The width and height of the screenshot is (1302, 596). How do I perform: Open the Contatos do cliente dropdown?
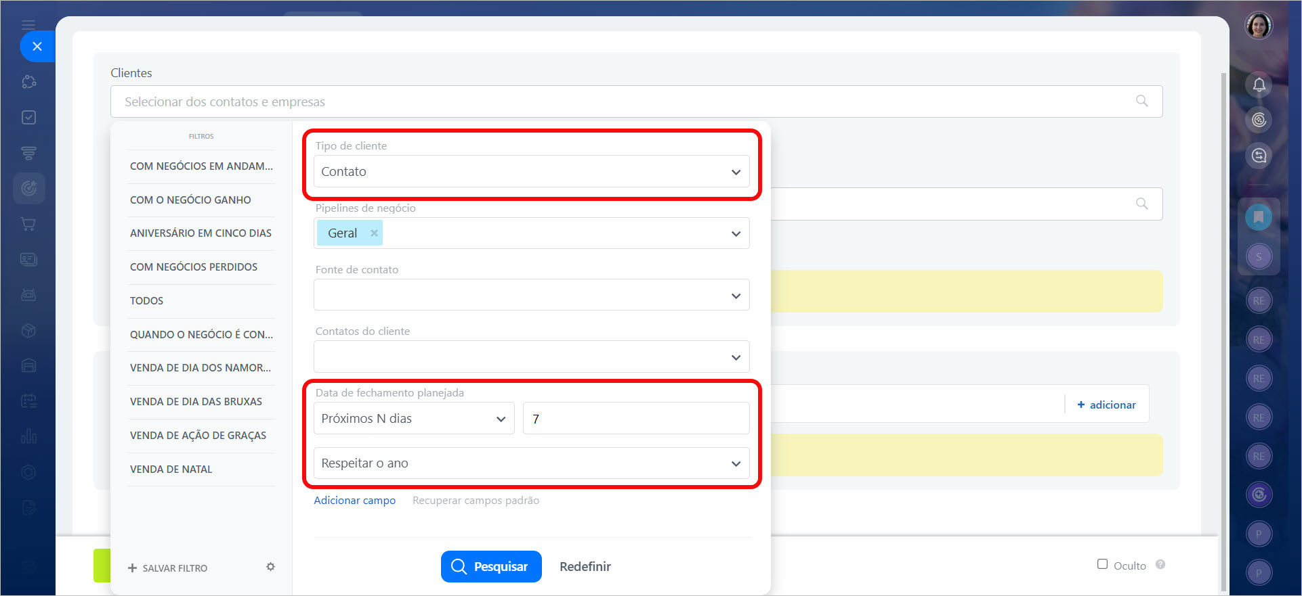[532, 357]
